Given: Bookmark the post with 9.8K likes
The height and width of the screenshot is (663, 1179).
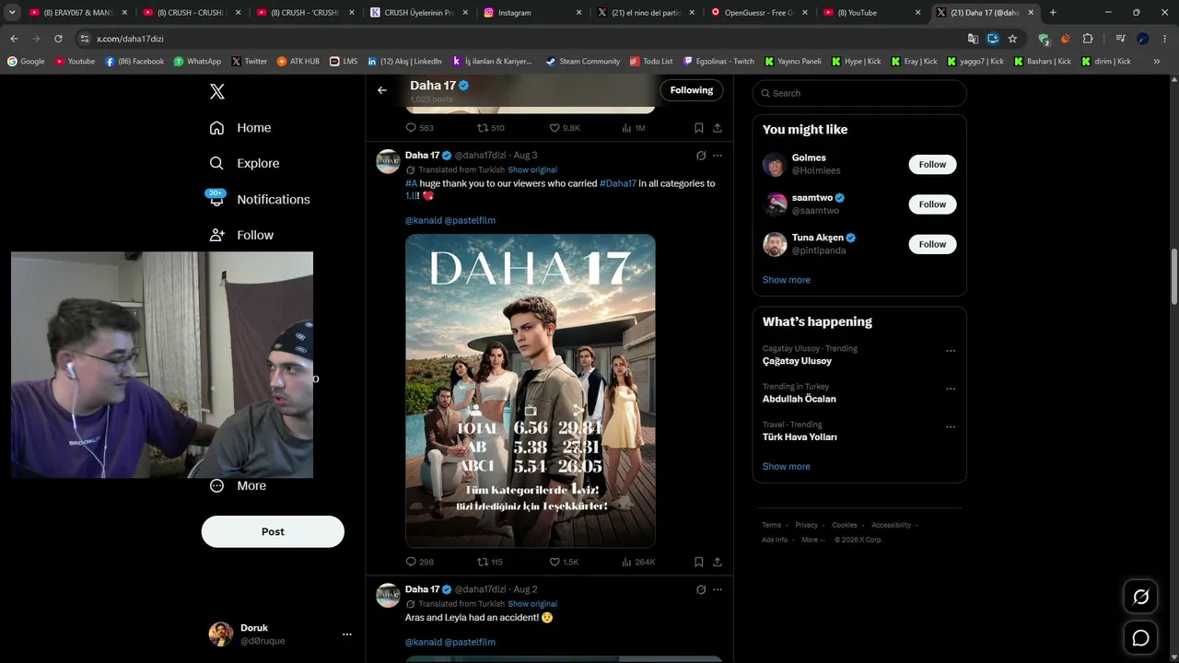Looking at the screenshot, I should [x=699, y=128].
